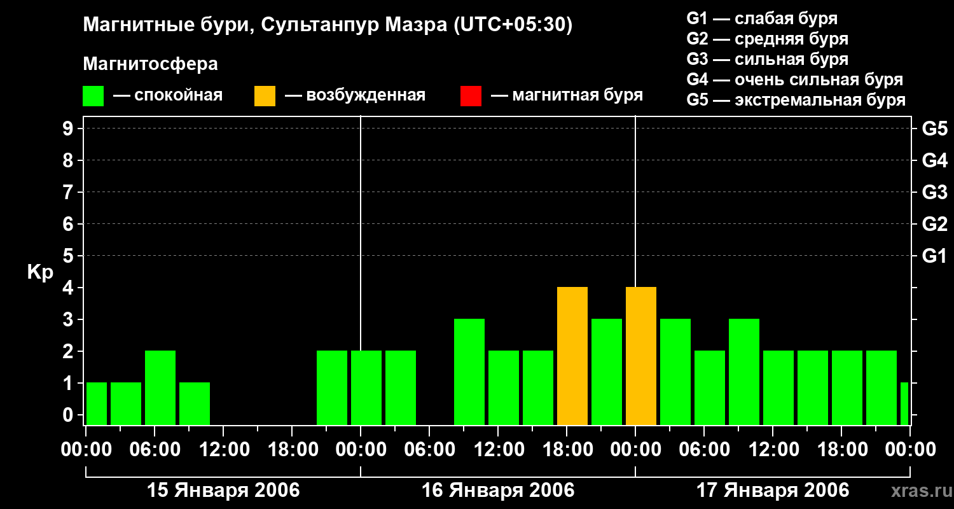Click the green Kp 2 bar over 12:00, 16 January

click(504, 388)
